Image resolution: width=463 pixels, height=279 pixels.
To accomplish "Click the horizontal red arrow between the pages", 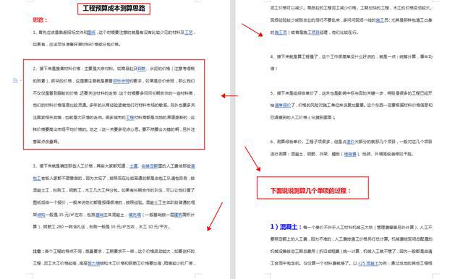I will pyautogui.click(x=229, y=96).
